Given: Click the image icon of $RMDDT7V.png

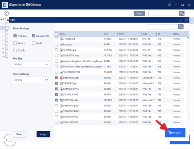Looking at the screenshot, I should pyautogui.click(x=61, y=55).
